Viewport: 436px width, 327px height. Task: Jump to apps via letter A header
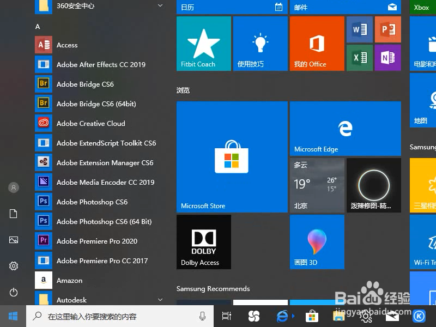38,27
